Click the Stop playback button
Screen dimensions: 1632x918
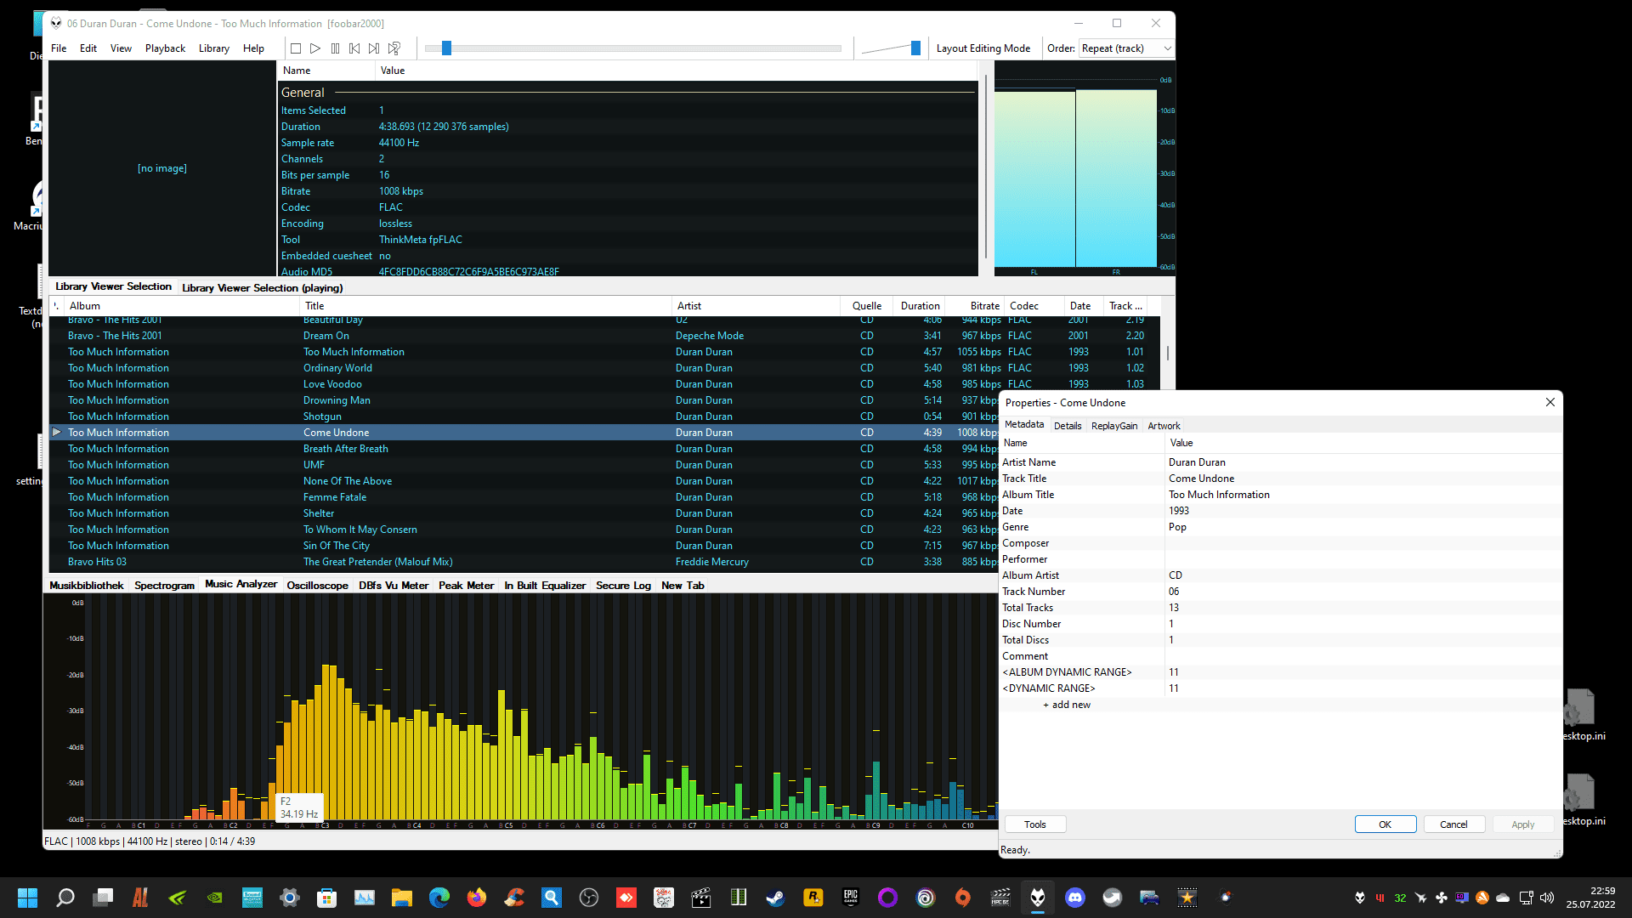296,48
